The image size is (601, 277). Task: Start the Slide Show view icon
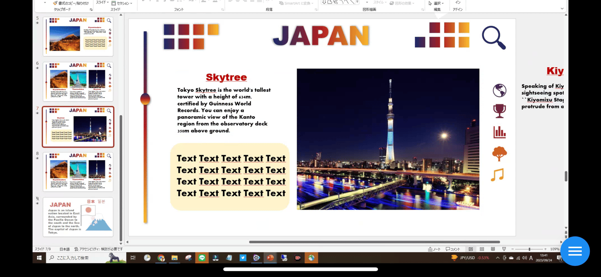point(504,249)
